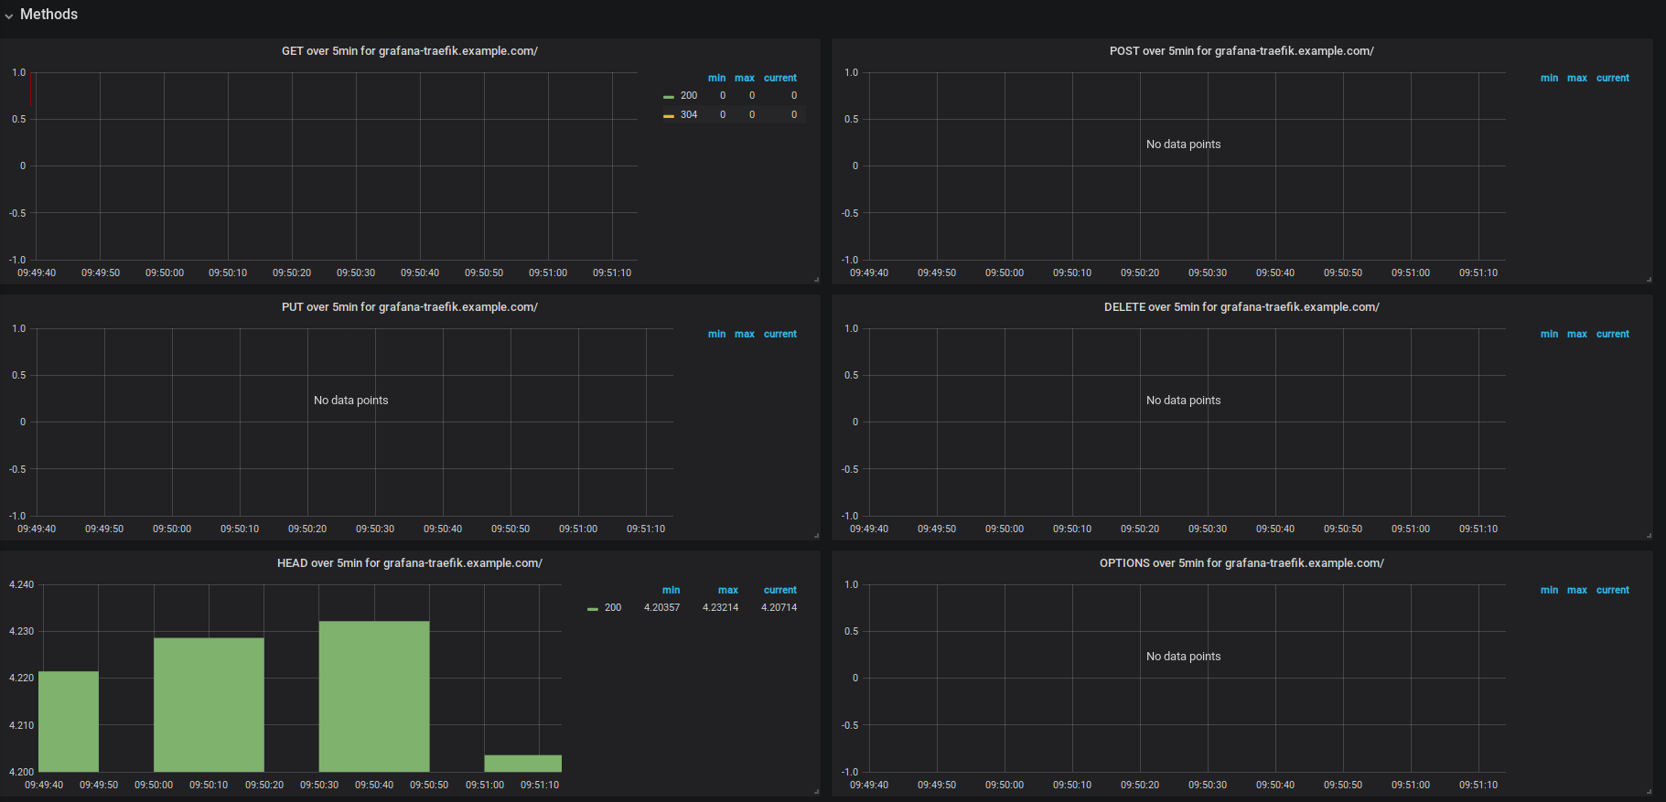Sort PUT legend by max
The image size is (1666, 802).
point(745,335)
